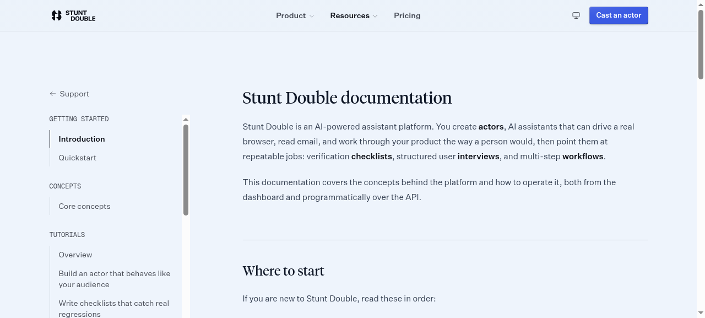
Task: Click the page's main vertical scrollbar thumb
Action: pyautogui.click(x=701, y=44)
